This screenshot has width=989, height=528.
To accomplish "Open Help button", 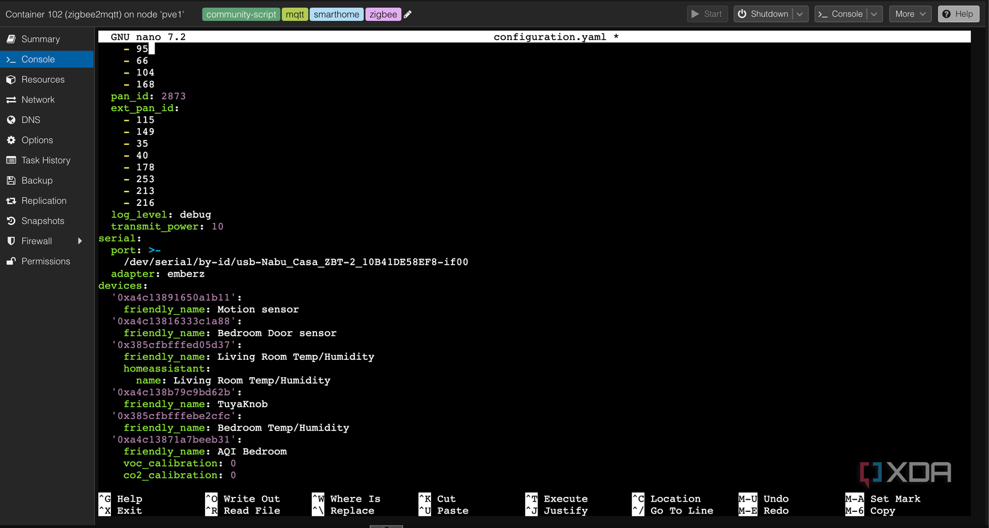I will [958, 14].
